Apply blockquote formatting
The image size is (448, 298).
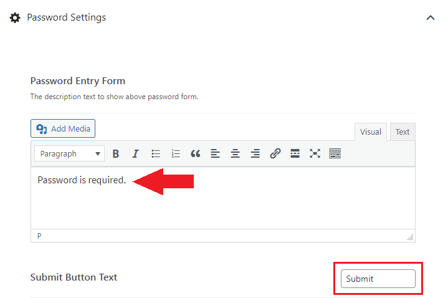pyautogui.click(x=196, y=154)
